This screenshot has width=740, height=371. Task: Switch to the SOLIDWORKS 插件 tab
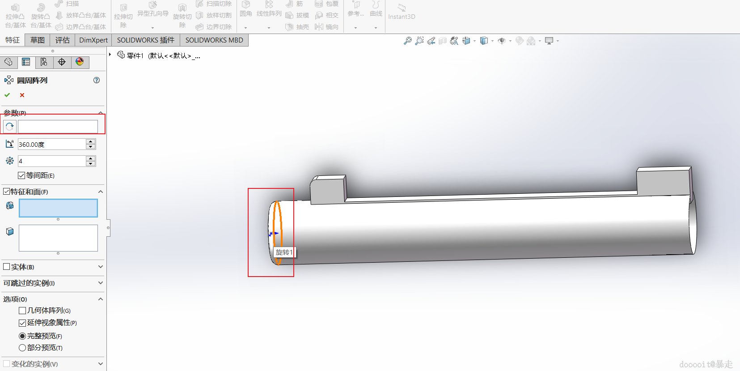click(x=146, y=40)
